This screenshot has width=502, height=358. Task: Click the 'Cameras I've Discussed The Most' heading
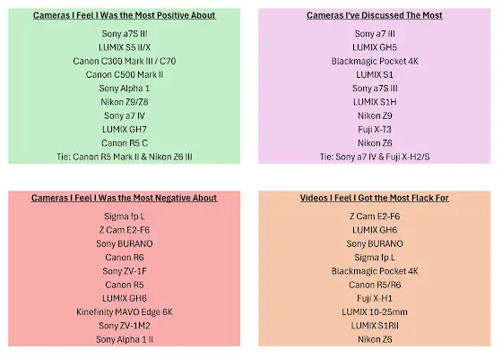point(375,15)
